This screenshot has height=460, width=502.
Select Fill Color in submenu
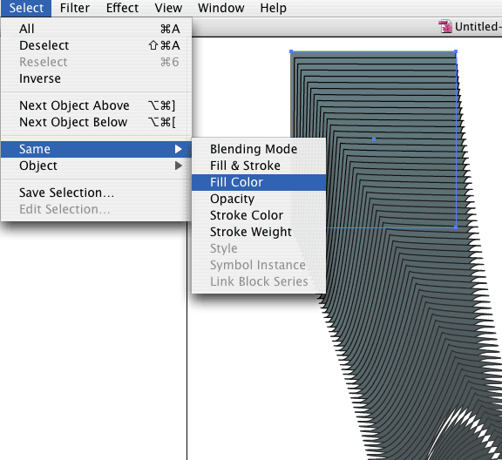point(259,182)
